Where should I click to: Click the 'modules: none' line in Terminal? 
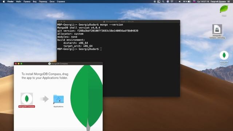click(x=67, y=37)
